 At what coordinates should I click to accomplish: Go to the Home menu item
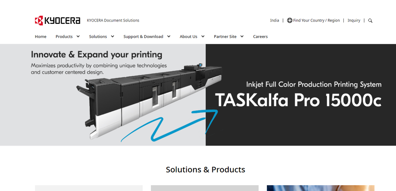pyautogui.click(x=41, y=37)
